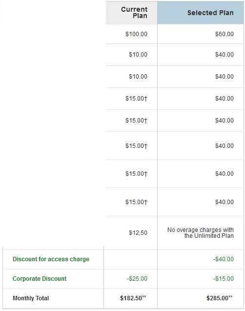245x311 pixels.
Task: Click the Current Plan column header
Action: point(134,13)
